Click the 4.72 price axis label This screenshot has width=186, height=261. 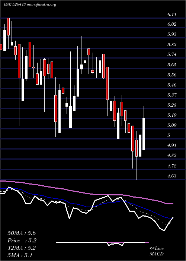[x=172, y=166]
